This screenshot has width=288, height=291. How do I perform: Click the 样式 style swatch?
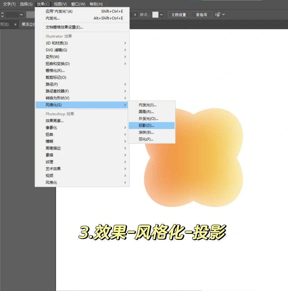click(155, 14)
